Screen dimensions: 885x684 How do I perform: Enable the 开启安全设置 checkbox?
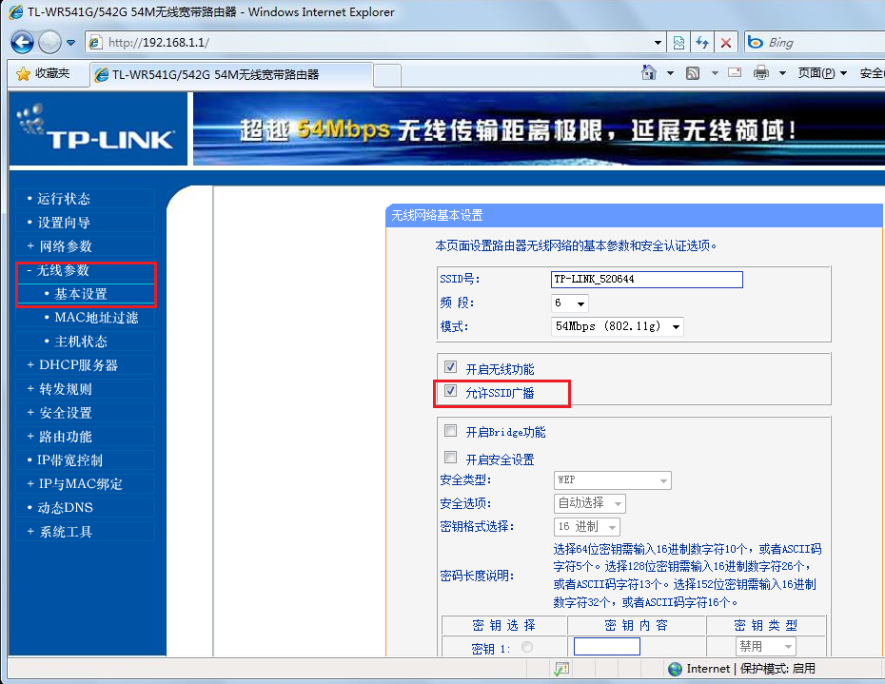tap(451, 458)
